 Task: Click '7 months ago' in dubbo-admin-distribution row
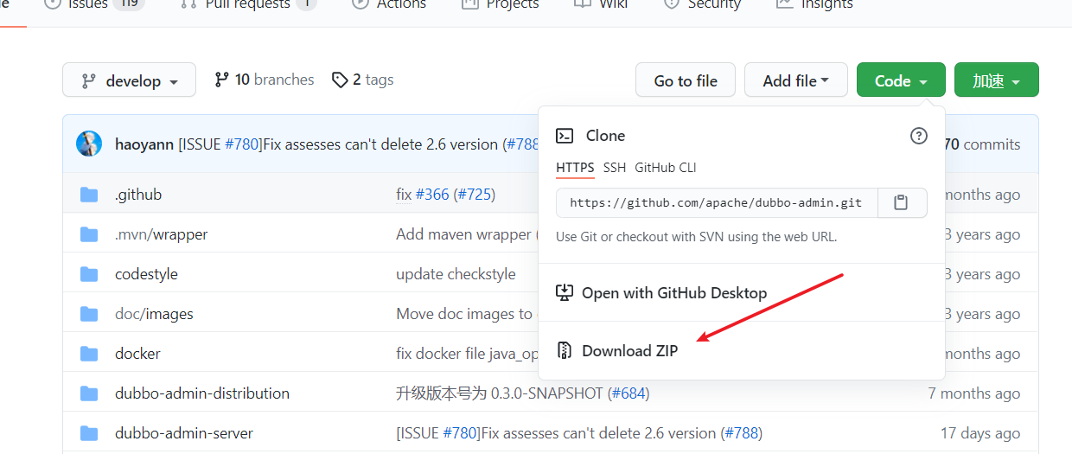click(x=974, y=393)
